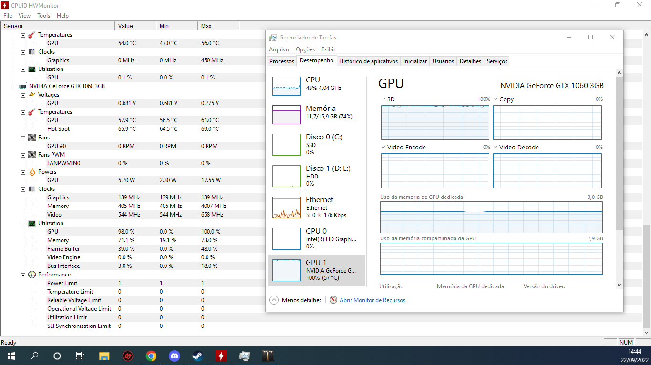This screenshot has width=651, height=365.
Task: Open Cortana from the taskbar
Action: pyautogui.click(x=57, y=355)
